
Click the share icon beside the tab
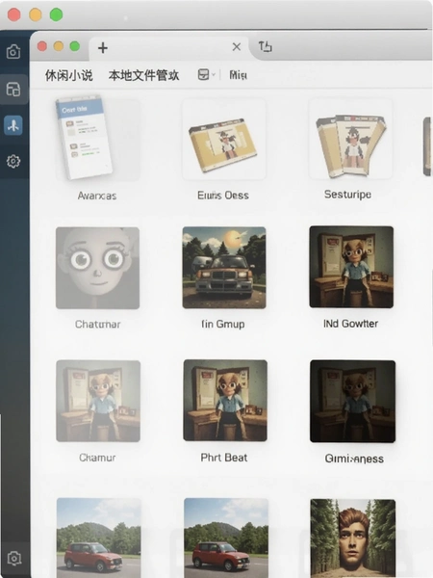click(266, 46)
